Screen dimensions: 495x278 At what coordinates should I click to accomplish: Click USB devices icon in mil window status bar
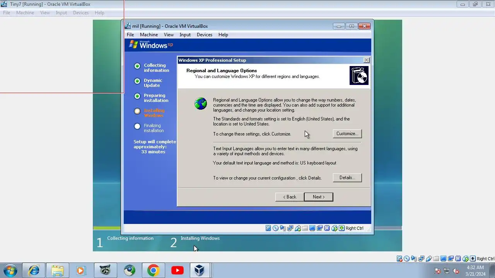pos(298,228)
